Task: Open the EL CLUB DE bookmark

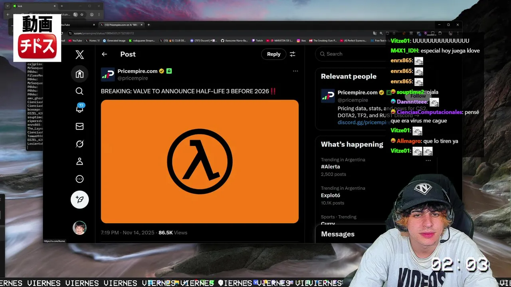Action: click(172, 40)
